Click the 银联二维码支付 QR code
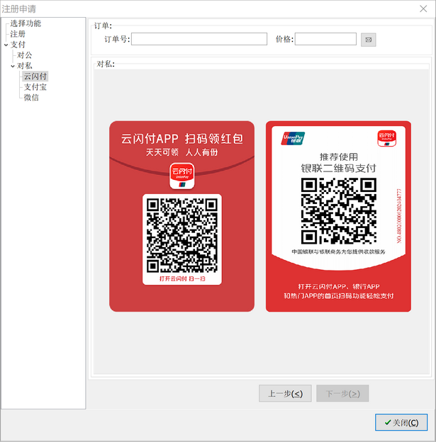Image resolution: width=436 pixels, height=442 pixels. [x=339, y=211]
